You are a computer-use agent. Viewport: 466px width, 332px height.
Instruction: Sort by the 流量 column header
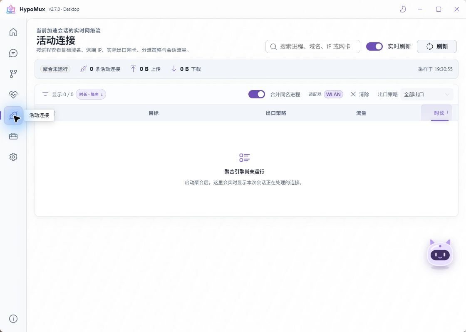tap(361, 113)
